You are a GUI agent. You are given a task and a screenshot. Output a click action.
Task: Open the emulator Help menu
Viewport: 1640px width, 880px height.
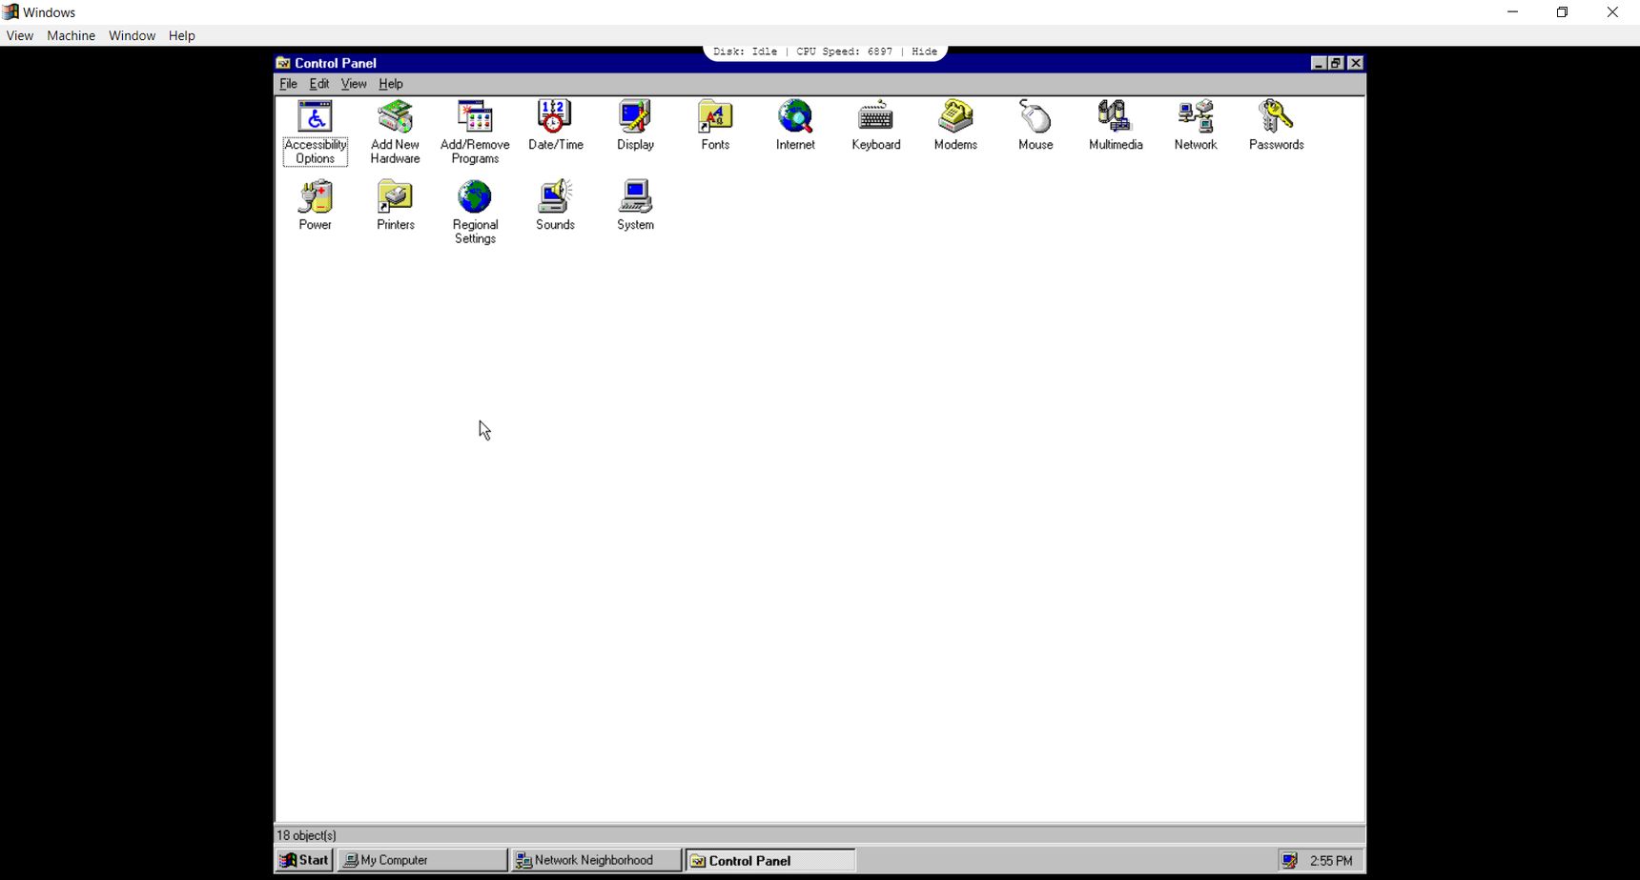coord(182,35)
